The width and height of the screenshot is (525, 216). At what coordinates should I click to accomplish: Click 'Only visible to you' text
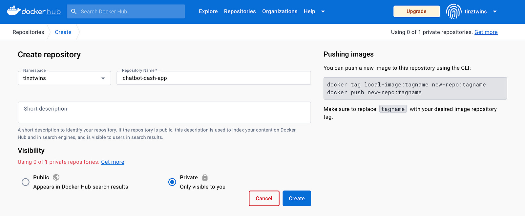pos(203,187)
